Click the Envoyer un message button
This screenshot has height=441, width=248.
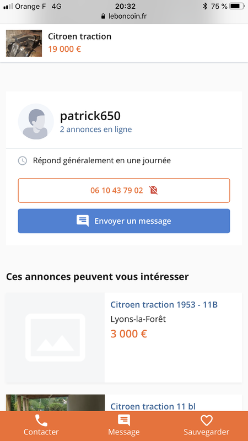(123, 221)
